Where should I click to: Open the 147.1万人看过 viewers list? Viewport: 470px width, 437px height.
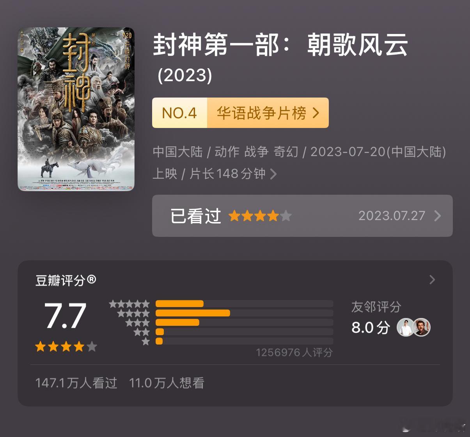coord(76,383)
